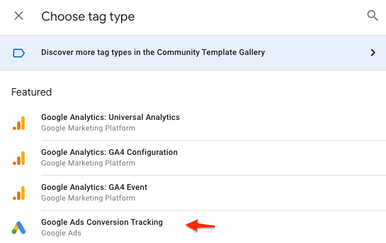This screenshot has width=386, height=243.
Task: Click Google Ads subtitle under Conversion Tracking
Action: (61, 233)
